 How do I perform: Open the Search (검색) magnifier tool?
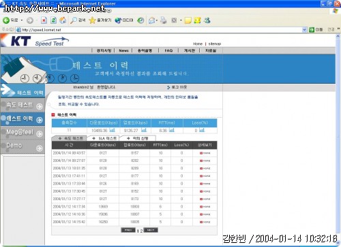coord(78,20)
